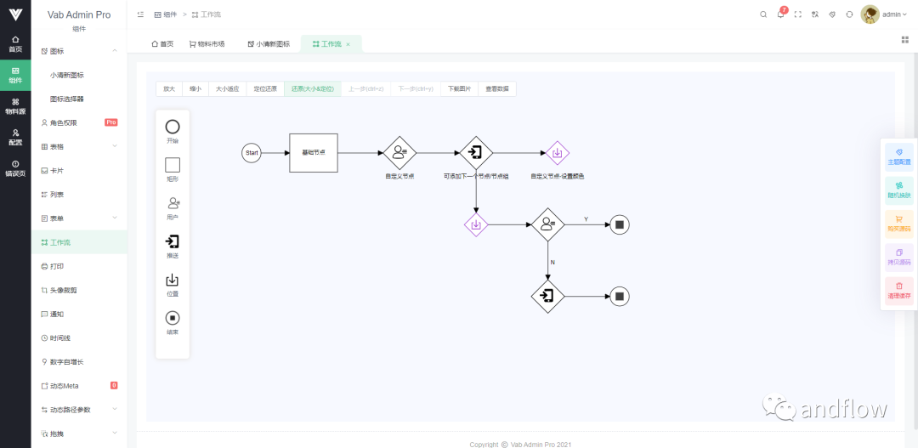Click the 缩小 zoom-out button
918x448 pixels.
coord(195,89)
